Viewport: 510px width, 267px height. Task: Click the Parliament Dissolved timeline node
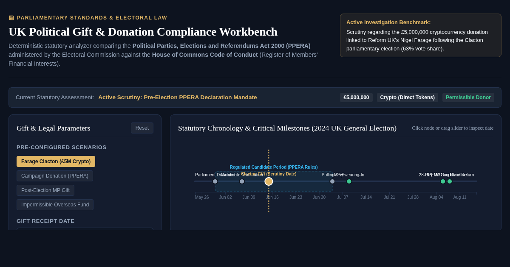215,181
